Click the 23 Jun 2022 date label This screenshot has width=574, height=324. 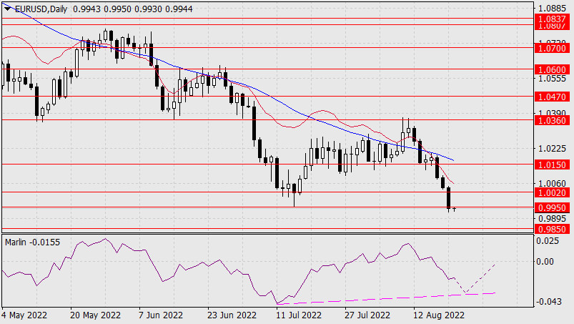[x=232, y=315]
